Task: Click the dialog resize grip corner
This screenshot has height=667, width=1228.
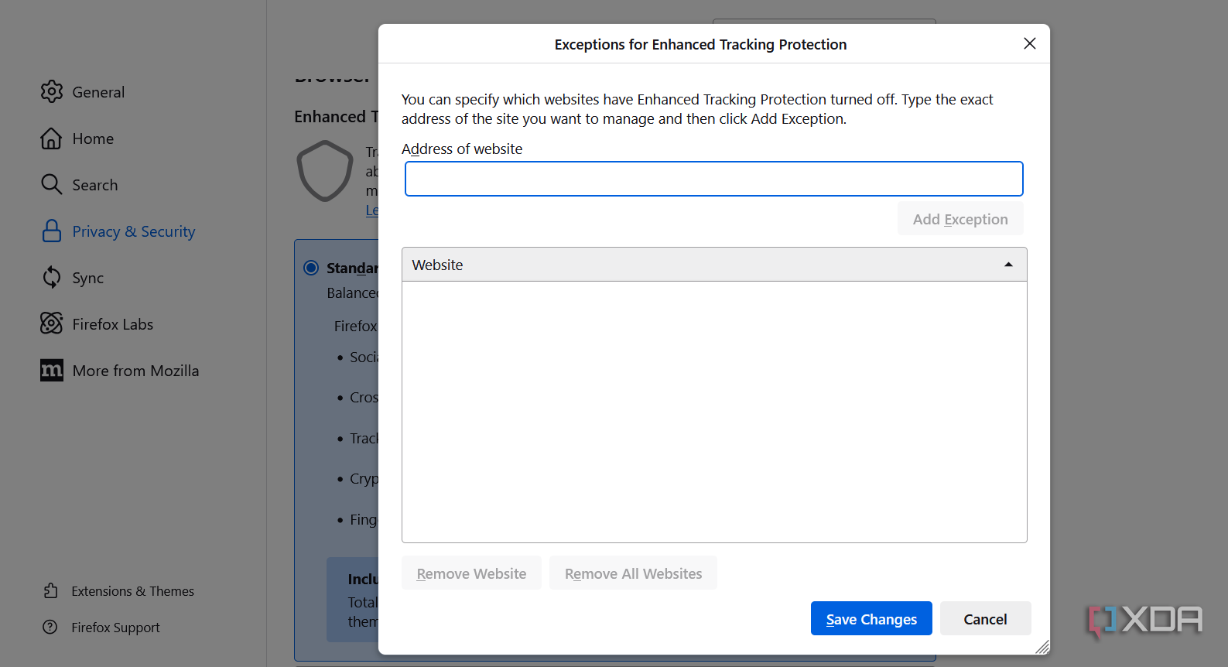Action: [x=1042, y=647]
